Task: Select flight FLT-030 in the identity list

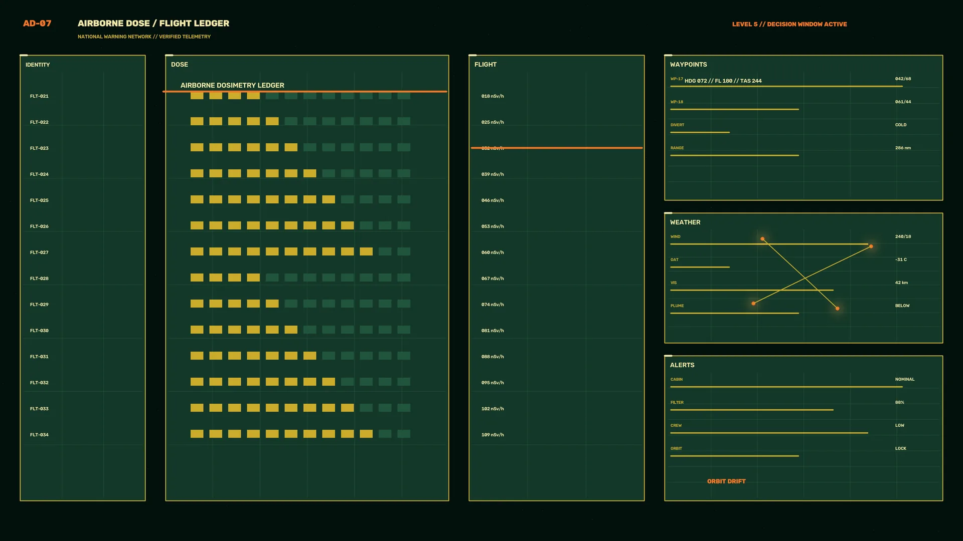Action: (39, 331)
